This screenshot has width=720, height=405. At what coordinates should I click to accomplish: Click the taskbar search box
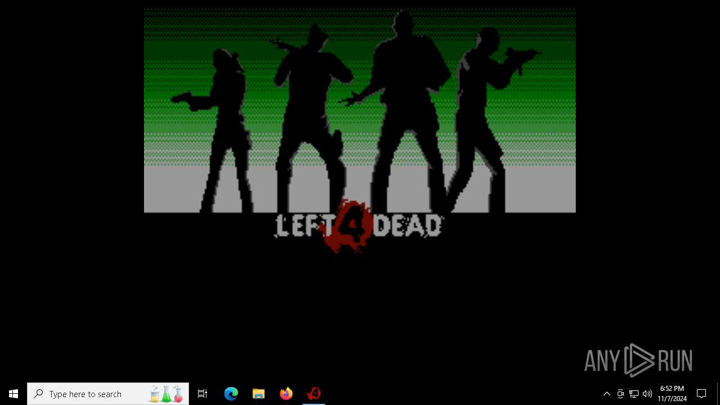(108, 394)
